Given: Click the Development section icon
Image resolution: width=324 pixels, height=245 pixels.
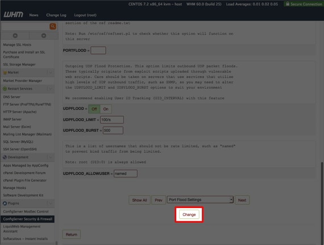Looking at the screenshot, I should pyautogui.click(x=5, y=157).
